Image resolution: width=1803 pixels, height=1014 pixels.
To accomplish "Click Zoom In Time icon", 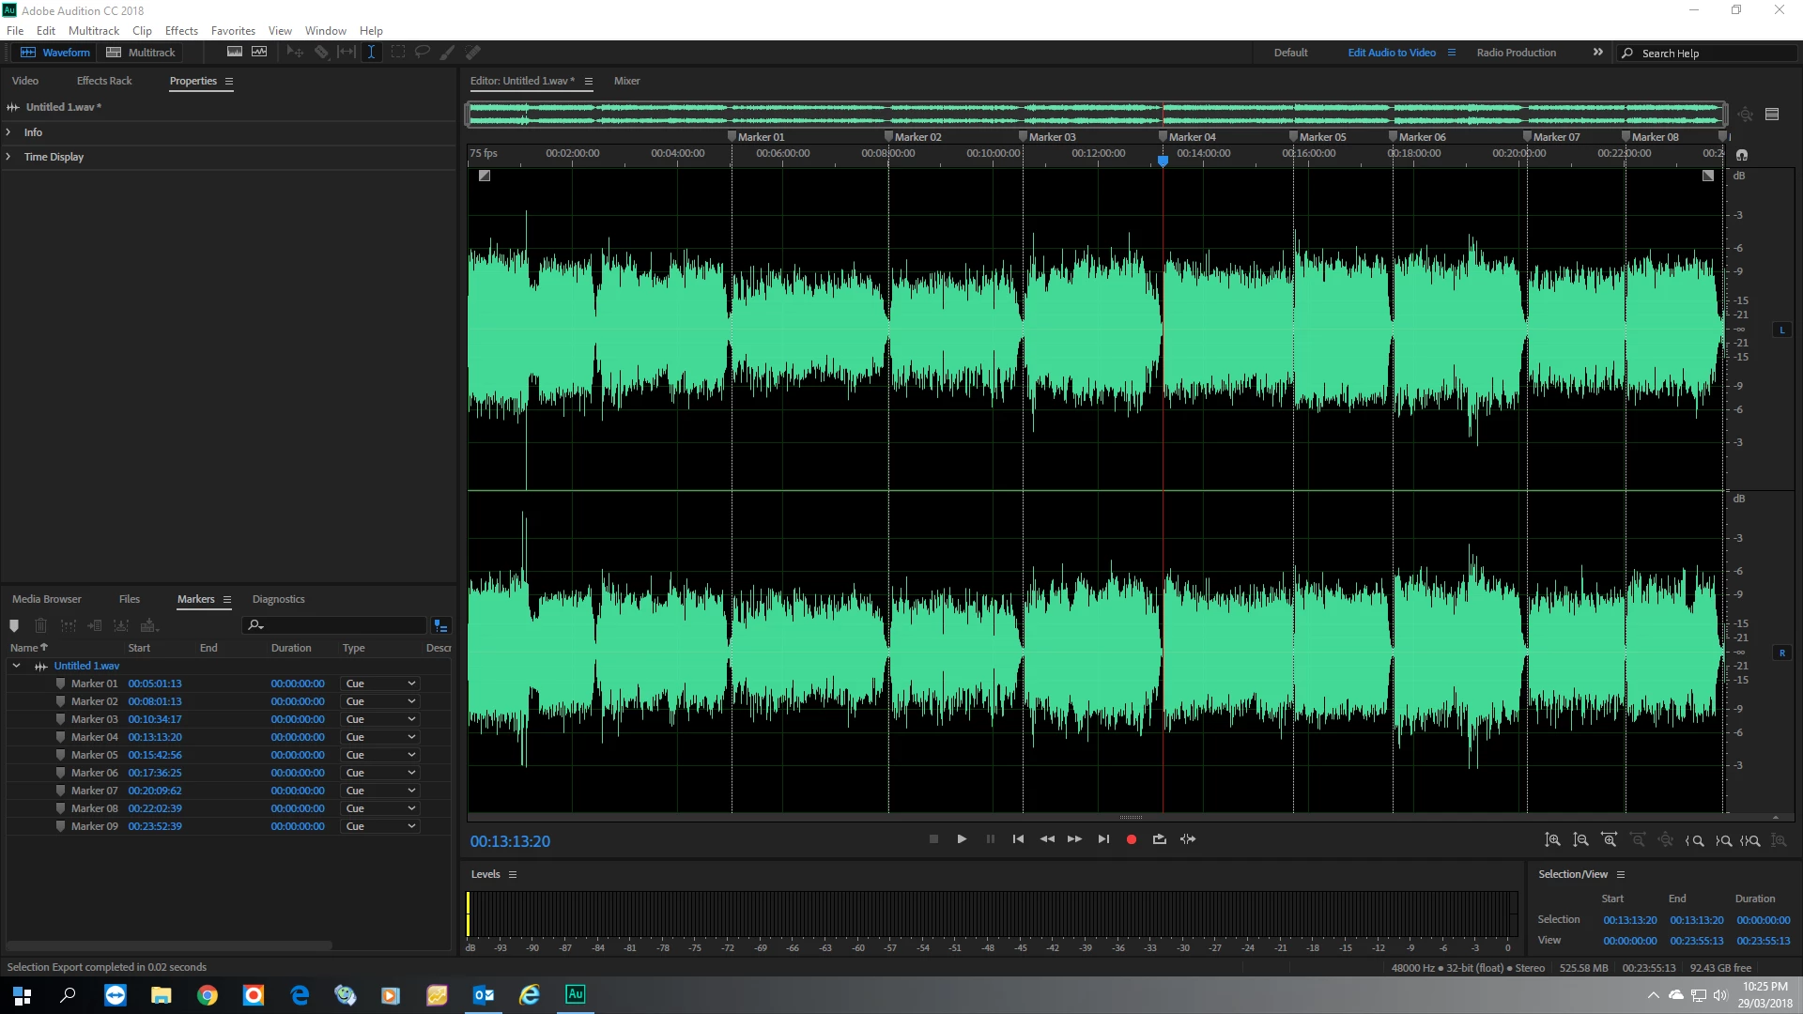I will coord(1610,840).
